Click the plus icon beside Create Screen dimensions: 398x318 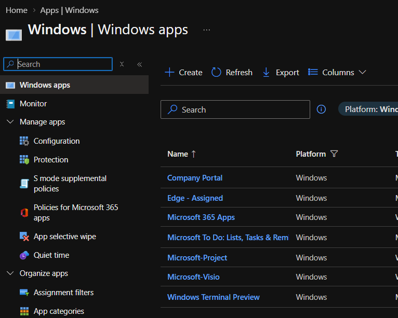click(x=169, y=72)
